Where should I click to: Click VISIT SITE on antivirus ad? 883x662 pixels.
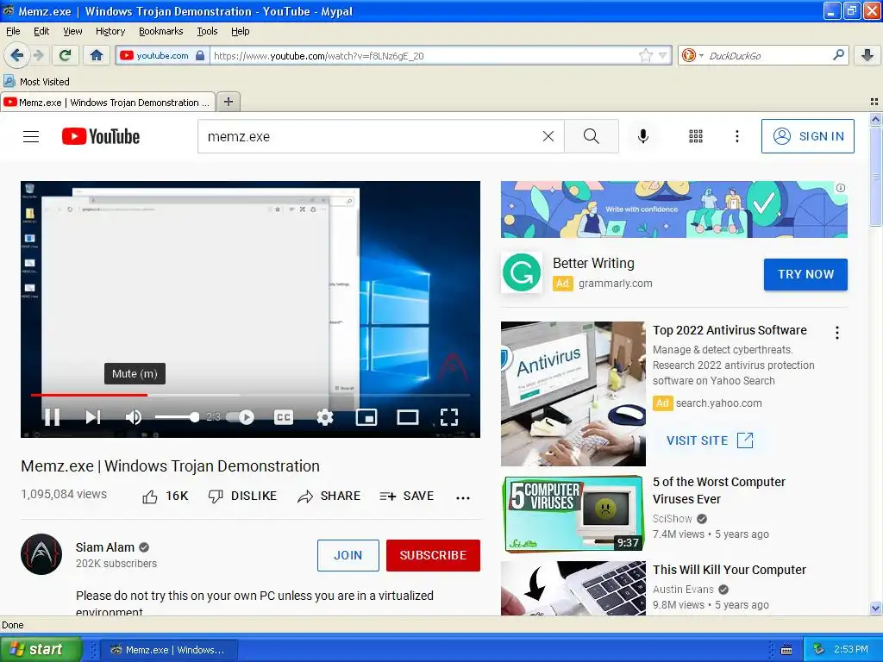710,440
